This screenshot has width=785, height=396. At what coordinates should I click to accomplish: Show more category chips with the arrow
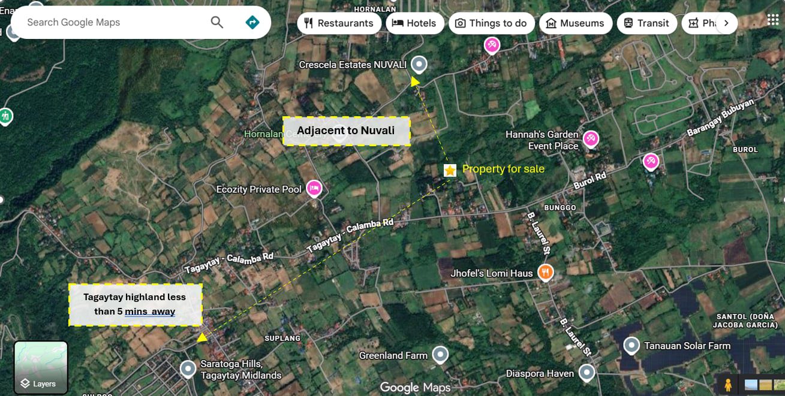point(726,23)
